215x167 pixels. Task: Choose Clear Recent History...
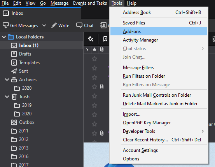(x=159, y=139)
